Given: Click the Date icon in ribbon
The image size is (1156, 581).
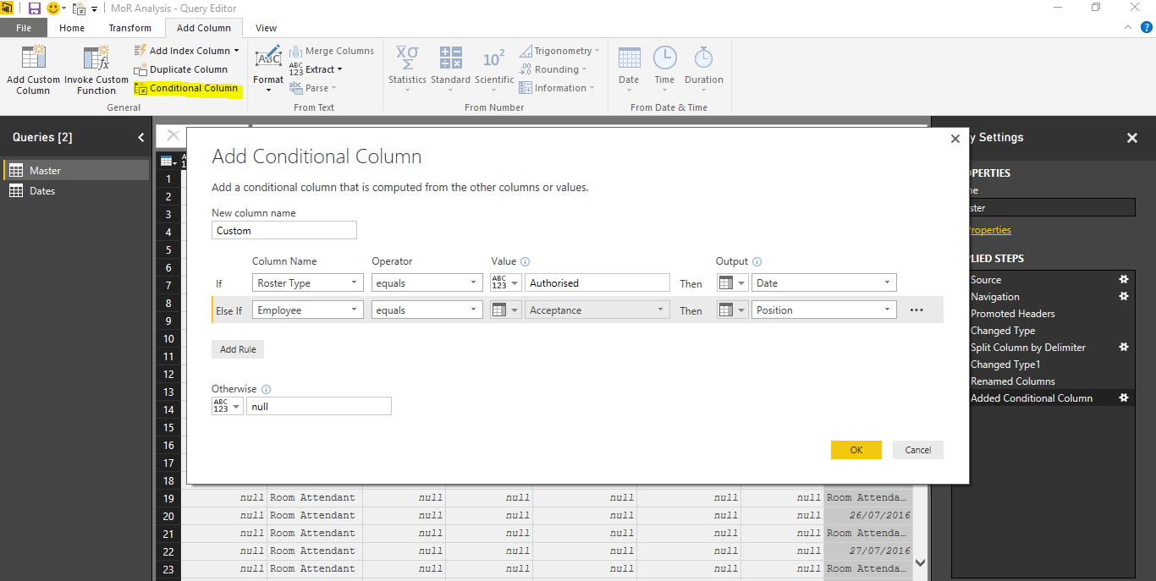Looking at the screenshot, I should [x=629, y=58].
